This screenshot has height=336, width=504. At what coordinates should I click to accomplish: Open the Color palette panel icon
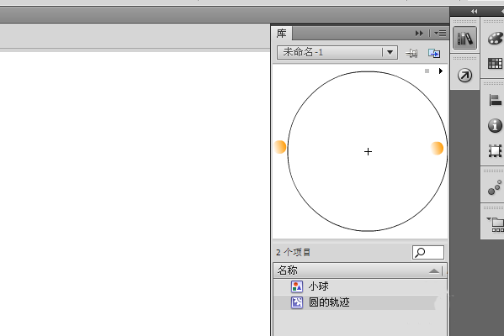495,38
